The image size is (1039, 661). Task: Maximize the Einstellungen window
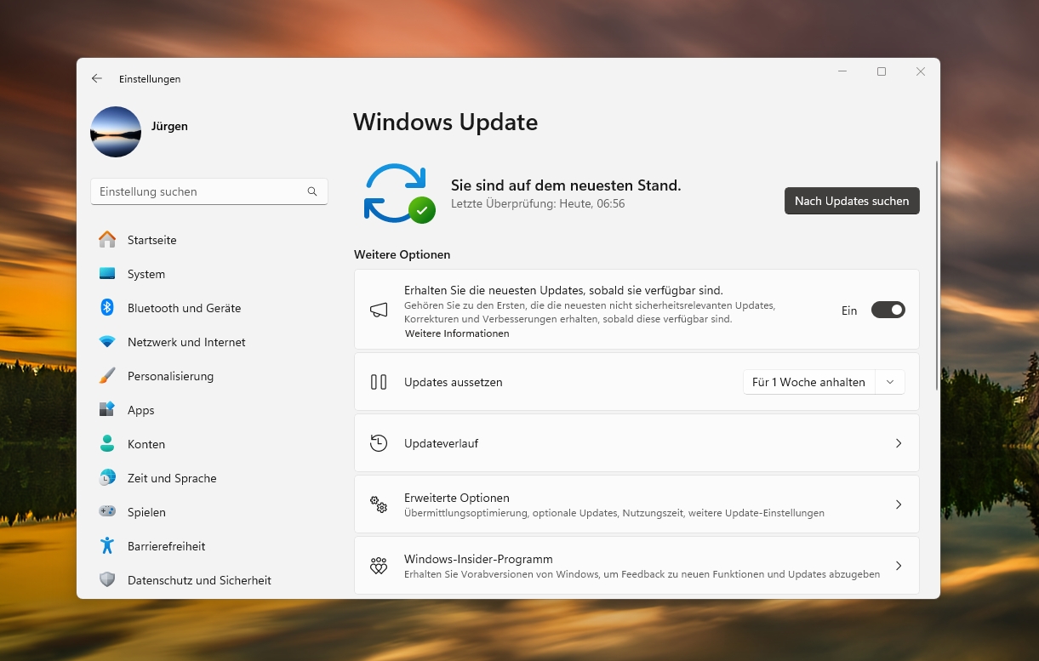[x=882, y=72]
